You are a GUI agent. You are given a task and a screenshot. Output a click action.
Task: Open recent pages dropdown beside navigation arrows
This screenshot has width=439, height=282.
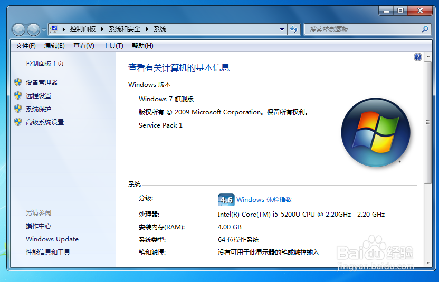point(44,30)
